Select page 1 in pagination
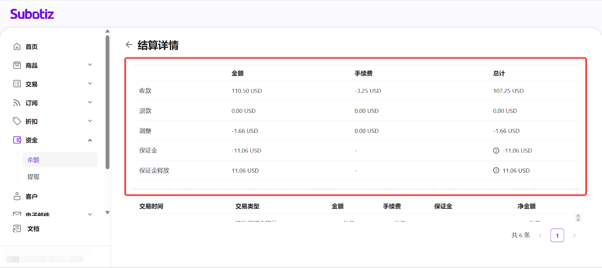Image resolution: width=602 pixels, height=268 pixels. [557, 236]
